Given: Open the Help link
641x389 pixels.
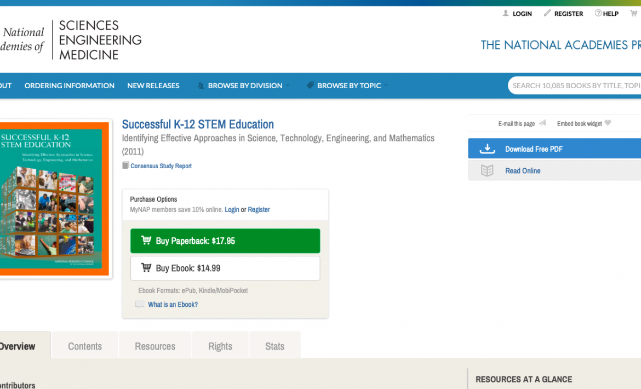Looking at the screenshot, I should (x=611, y=14).
